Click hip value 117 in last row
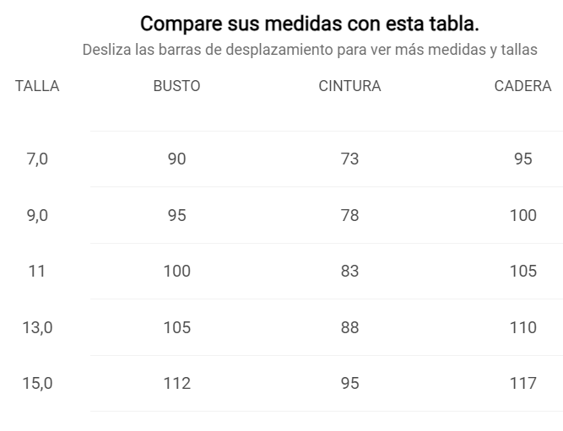Viewport: 563px width, 431px height. pos(522,383)
